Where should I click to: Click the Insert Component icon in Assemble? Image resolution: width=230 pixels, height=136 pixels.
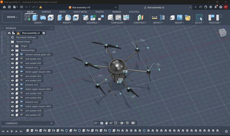86,18
